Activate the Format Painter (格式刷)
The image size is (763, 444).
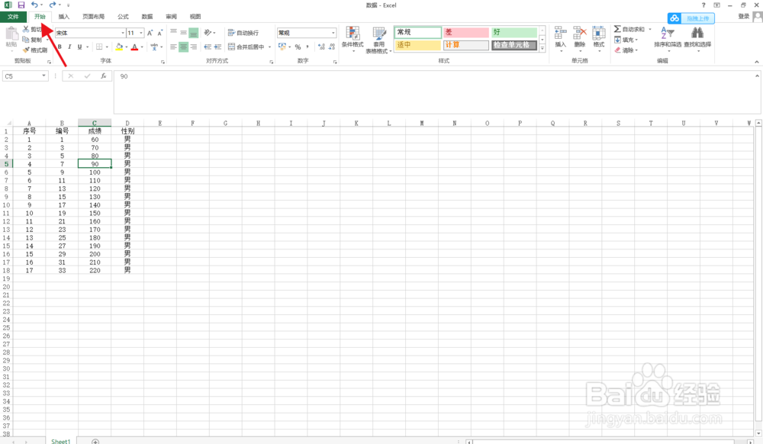coord(35,50)
